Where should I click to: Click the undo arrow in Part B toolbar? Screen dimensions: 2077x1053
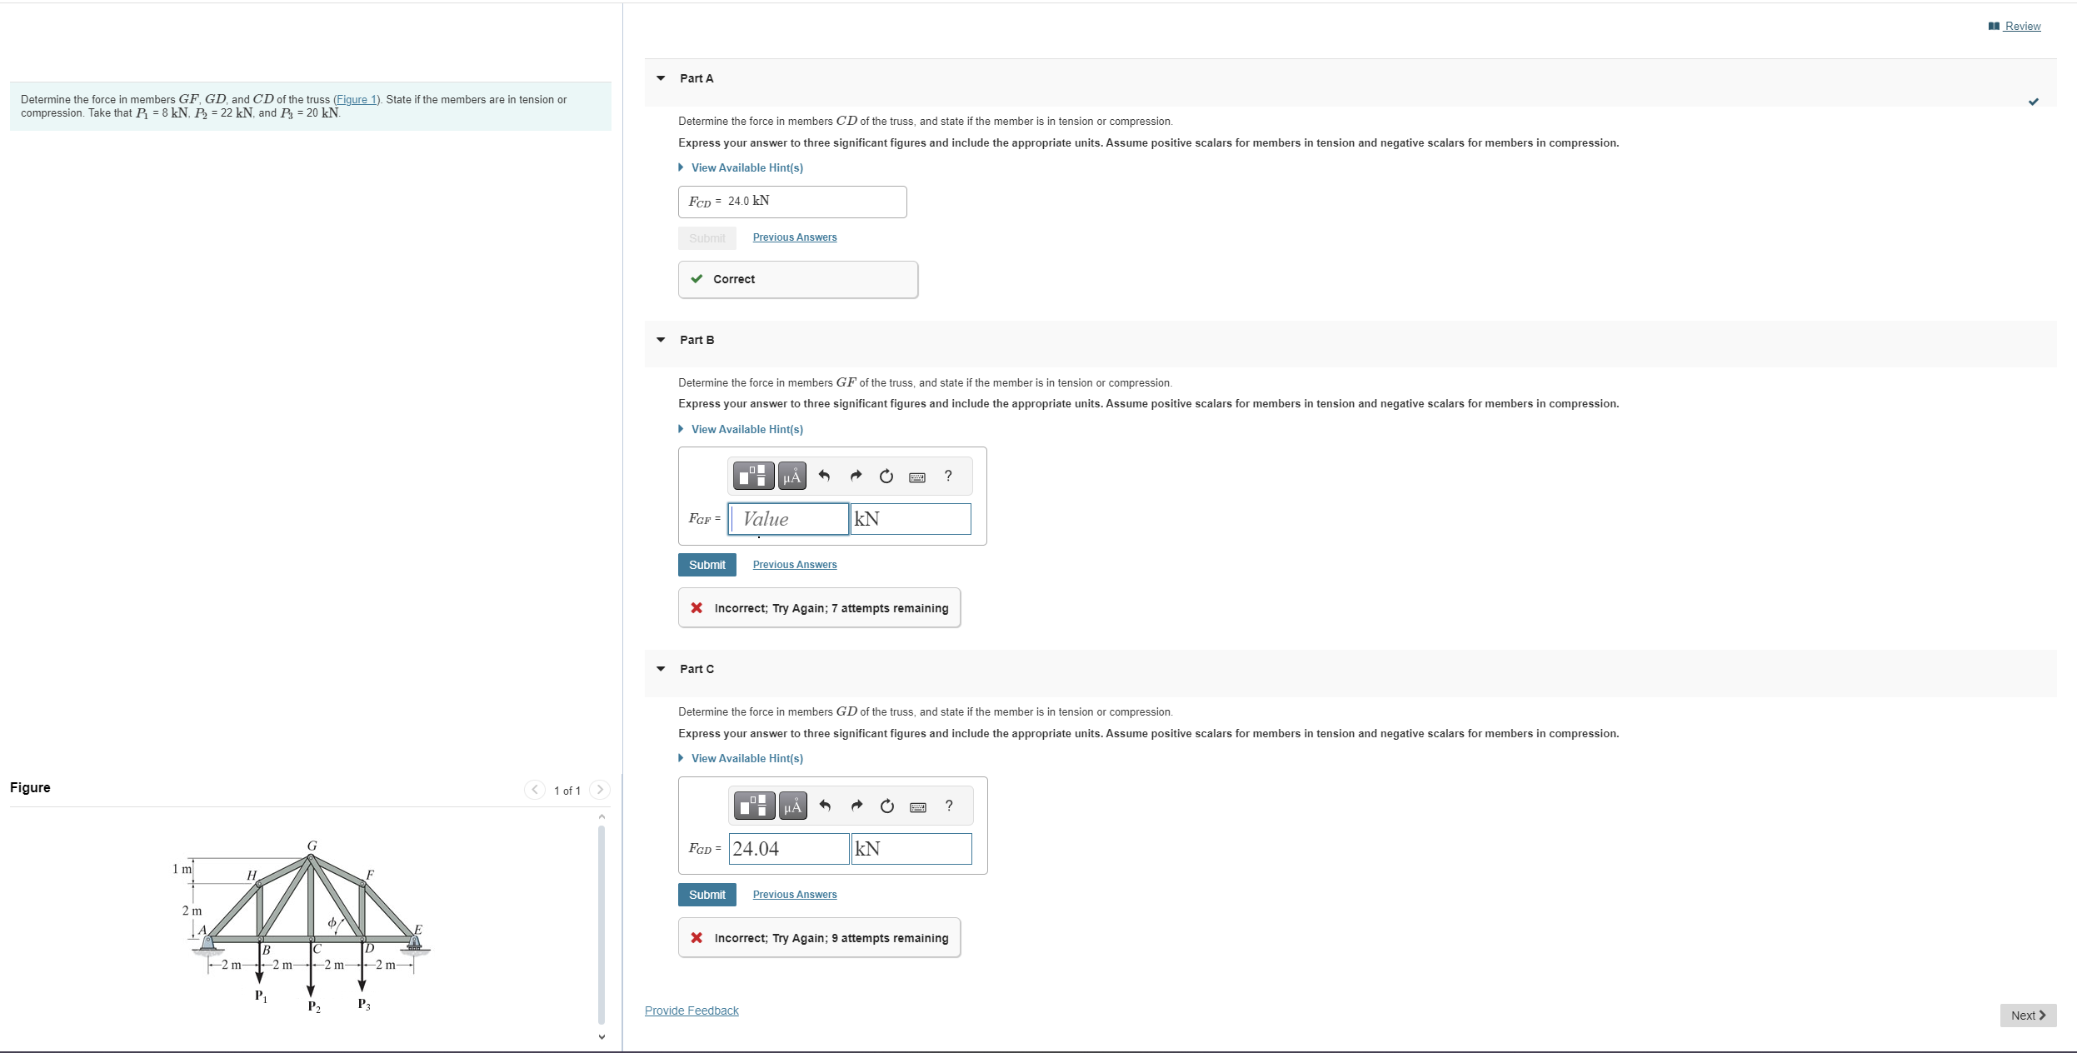click(824, 476)
